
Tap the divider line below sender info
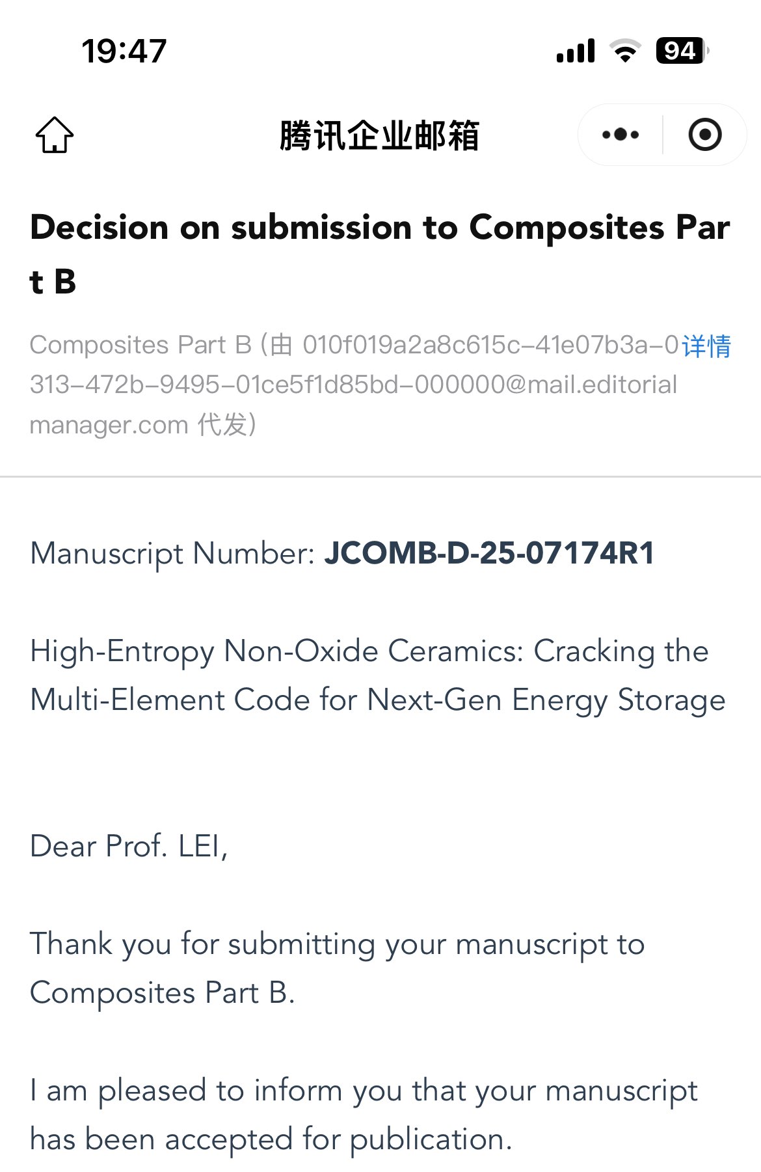(380, 476)
